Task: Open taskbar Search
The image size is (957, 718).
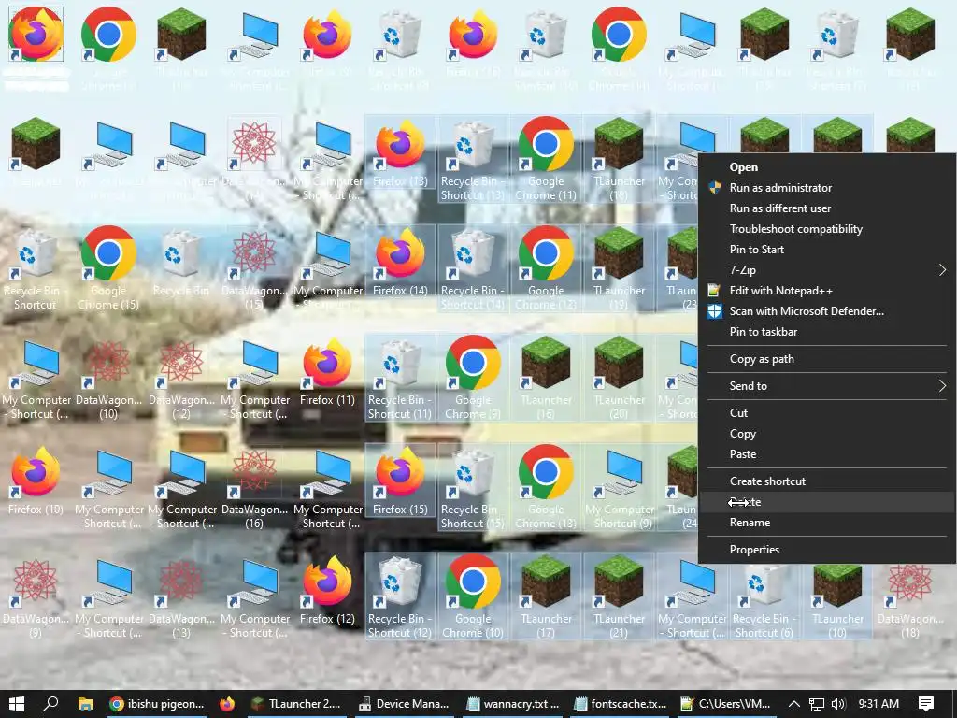Action: coord(51,704)
